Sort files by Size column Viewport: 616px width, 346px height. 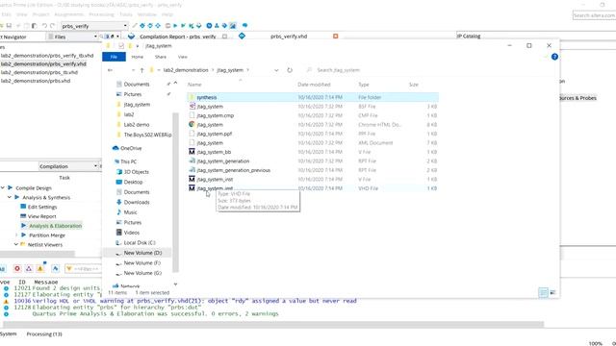[414, 85]
